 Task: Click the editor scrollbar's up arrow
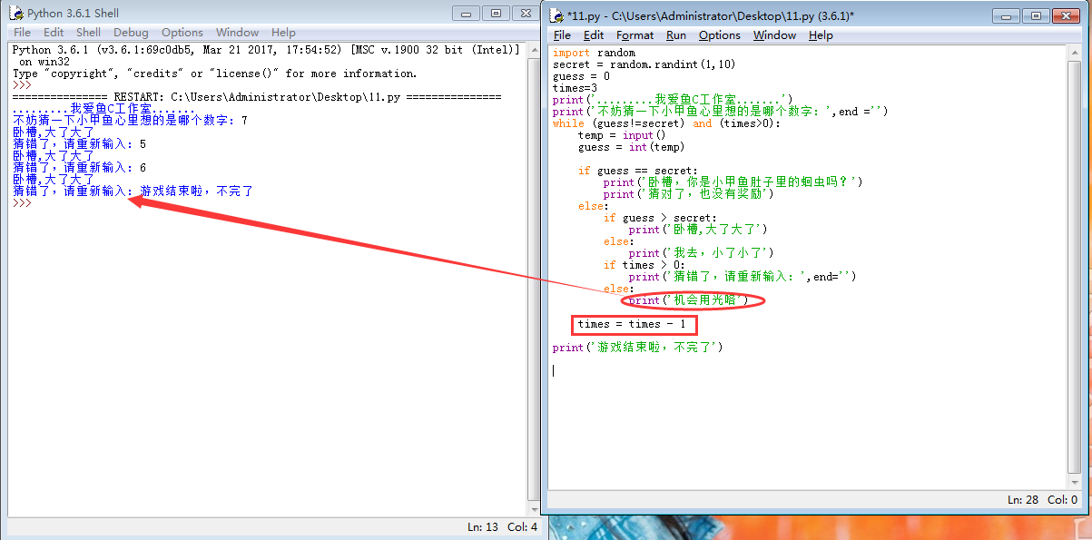click(x=1076, y=53)
